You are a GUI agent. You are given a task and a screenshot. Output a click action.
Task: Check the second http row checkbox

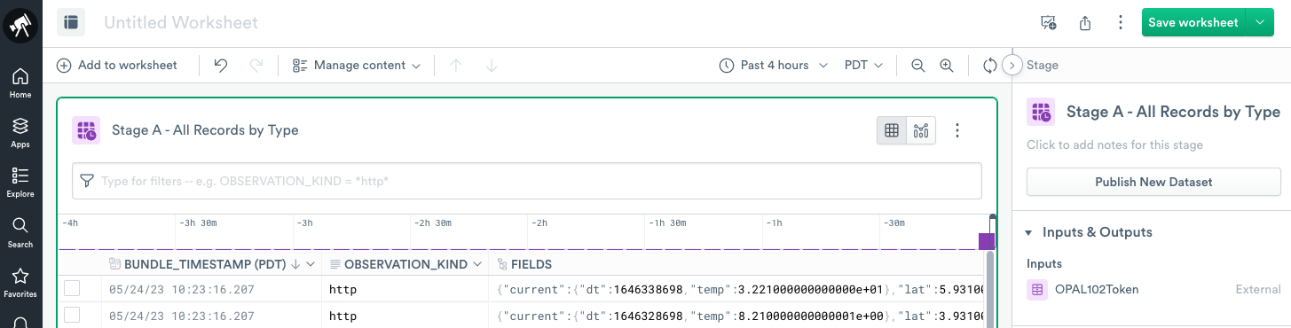coord(72,315)
